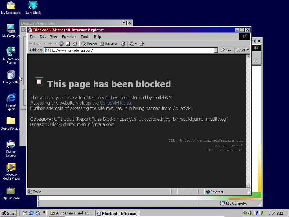Click the Mail toolbar icon
289x217 pixels.
click(132, 44)
